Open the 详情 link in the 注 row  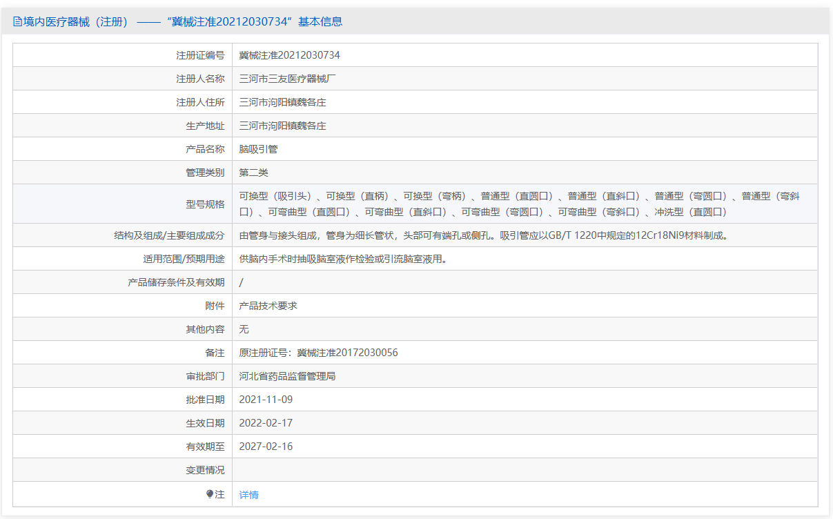coord(248,494)
